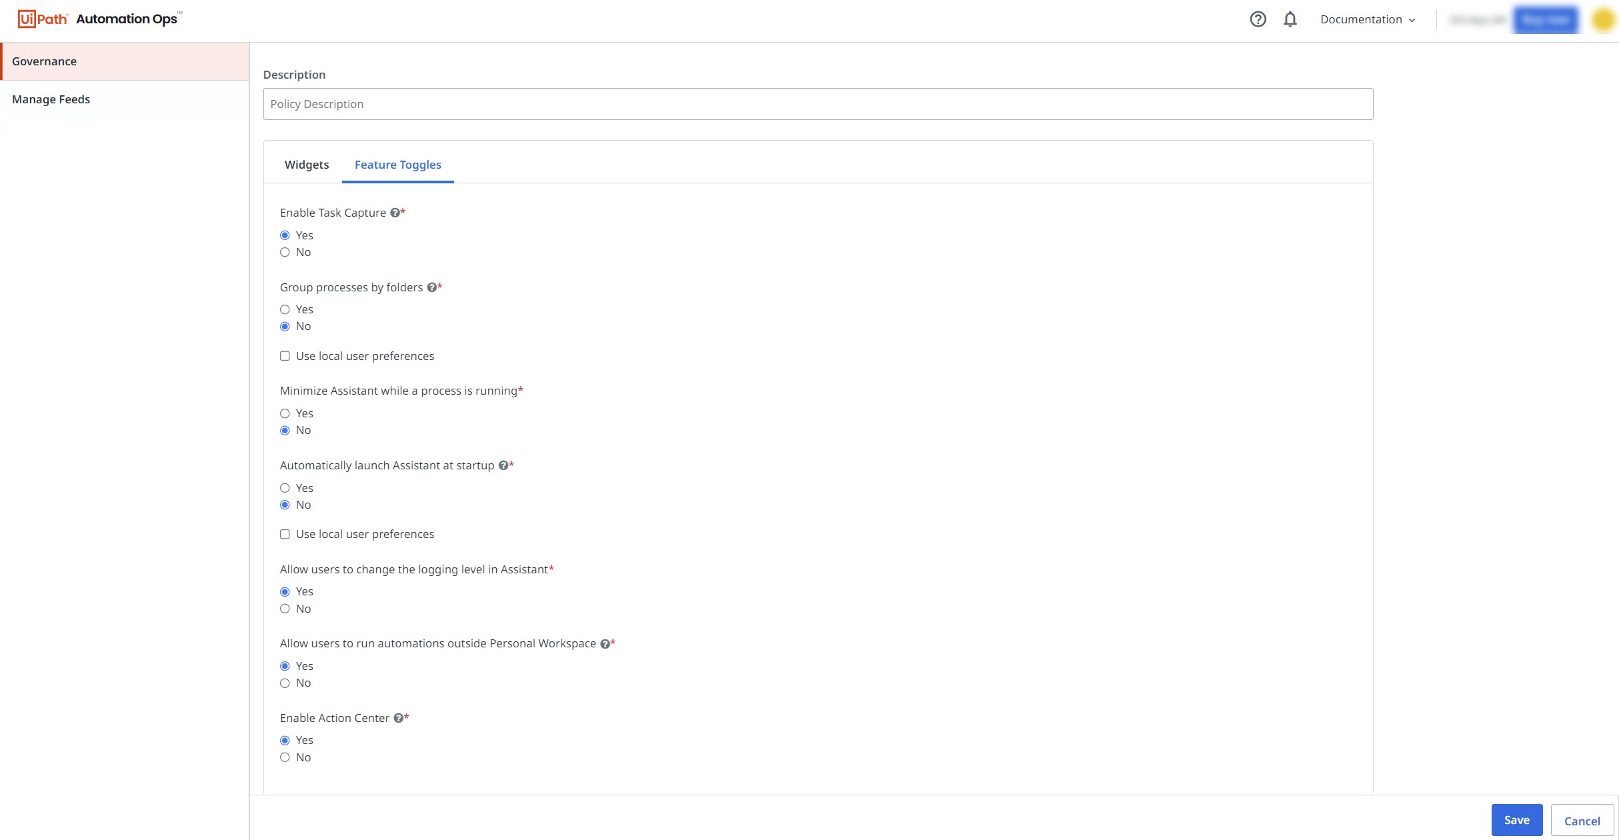This screenshot has height=840, width=1619.
Task: Click help icon next to Enable Task Capture
Action: coord(395,213)
